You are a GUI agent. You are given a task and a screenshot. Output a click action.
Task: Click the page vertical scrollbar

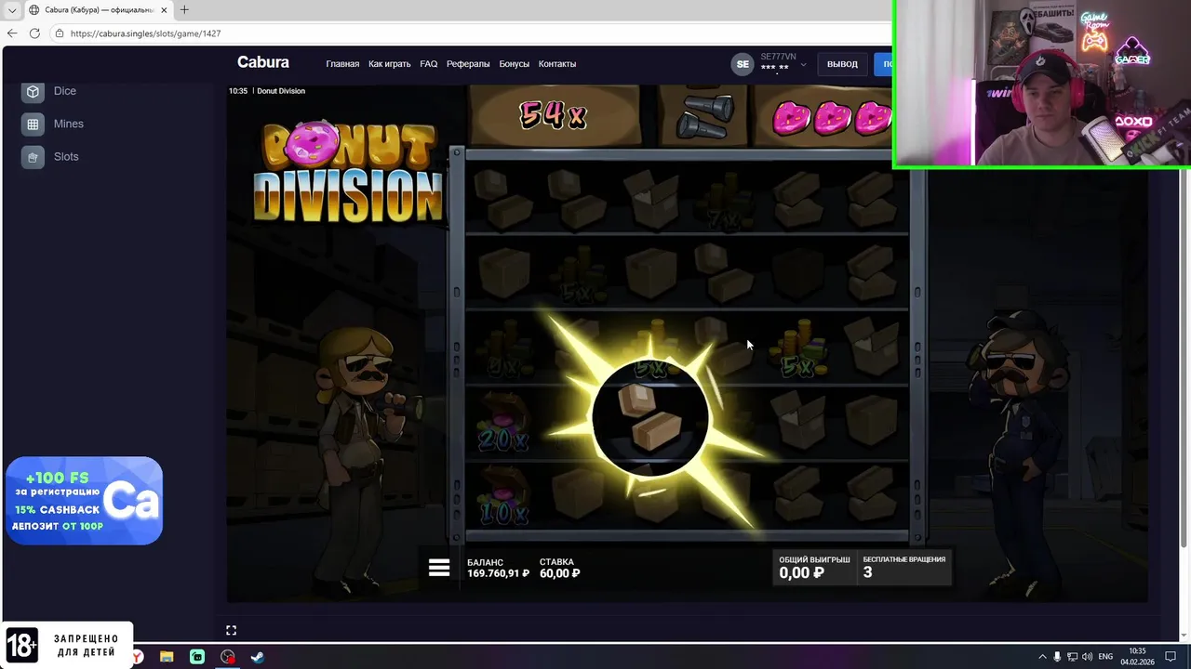1184,360
